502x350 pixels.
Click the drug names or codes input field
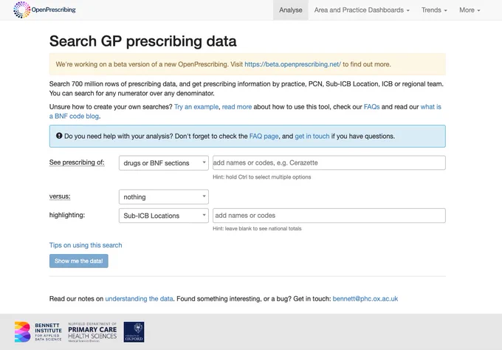[329, 162]
